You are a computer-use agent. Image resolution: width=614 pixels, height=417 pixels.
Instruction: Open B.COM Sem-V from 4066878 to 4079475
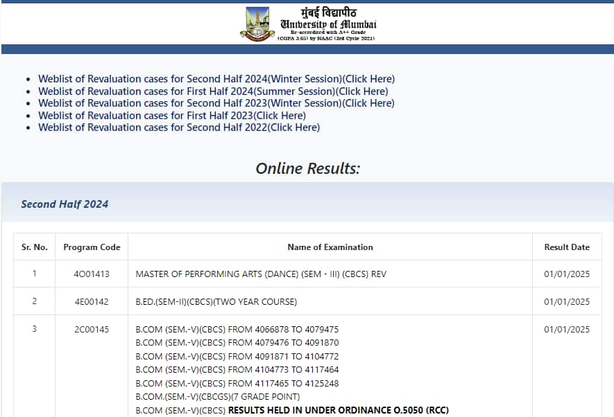[x=237, y=330]
